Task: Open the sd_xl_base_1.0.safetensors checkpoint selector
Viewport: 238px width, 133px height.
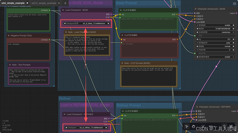Action: click(x=86, y=23)
